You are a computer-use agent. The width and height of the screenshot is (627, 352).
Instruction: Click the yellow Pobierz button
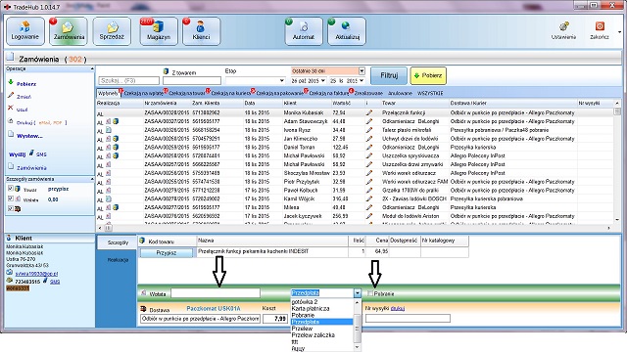(x=428, y=75)
